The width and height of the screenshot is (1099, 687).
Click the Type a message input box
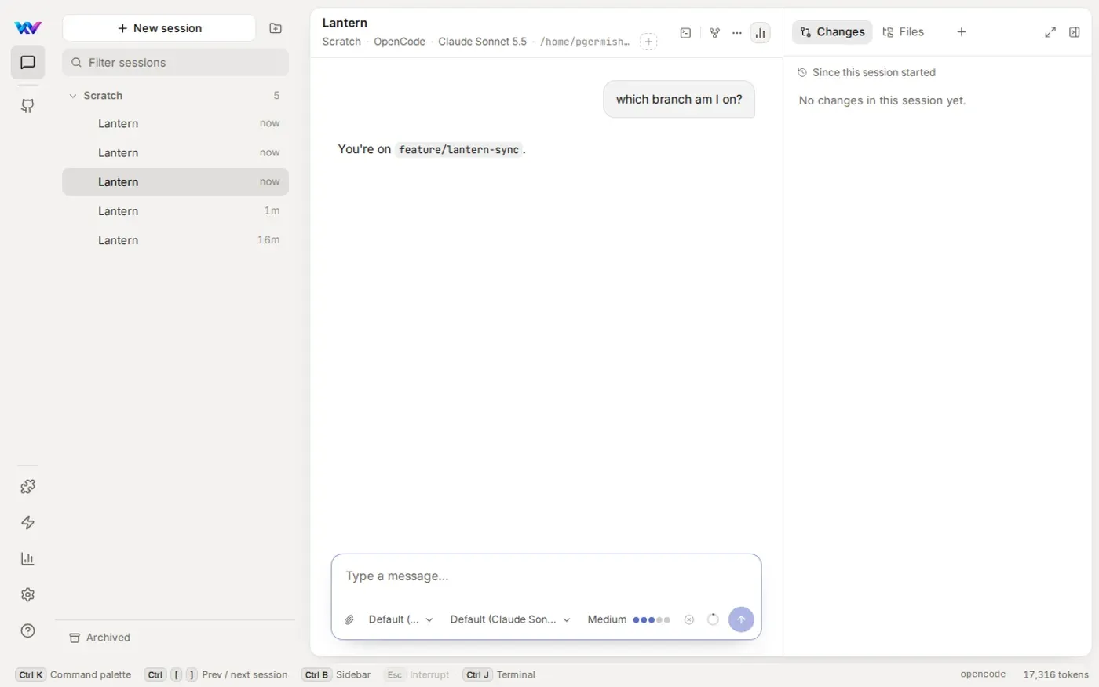546,576
